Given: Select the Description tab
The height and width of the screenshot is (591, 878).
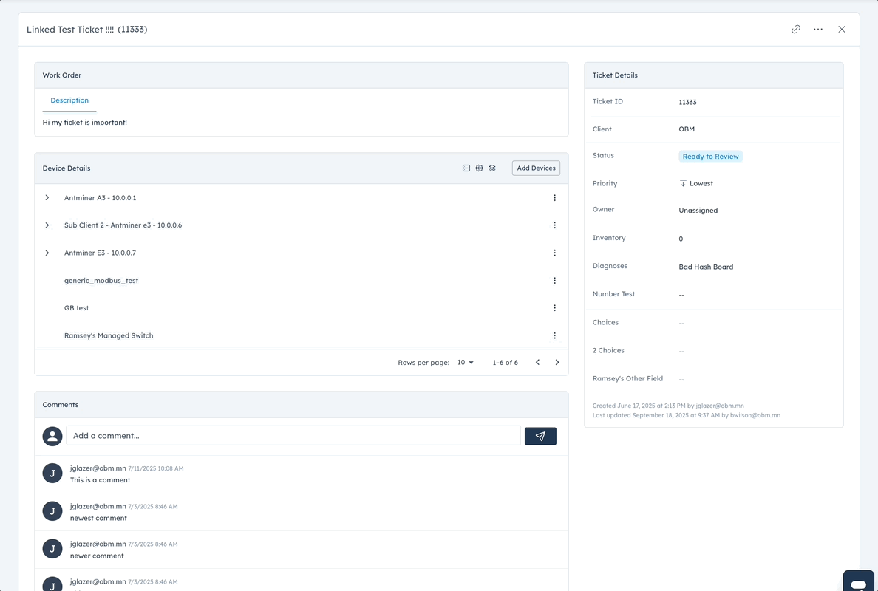Looking at the screenshot, I should click(x=69, y=100).
